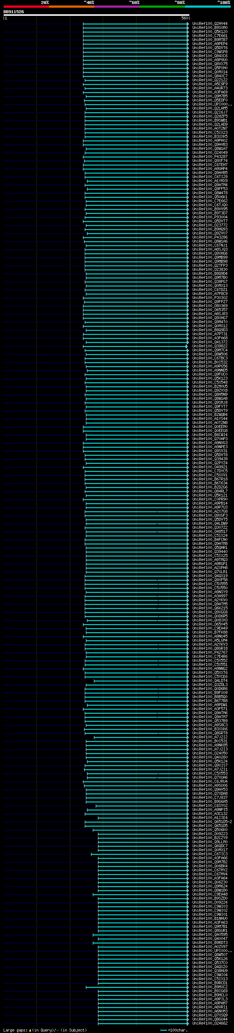
Task: Select the UniRef100_A2X7G8 label
Action: pos(210,511)
